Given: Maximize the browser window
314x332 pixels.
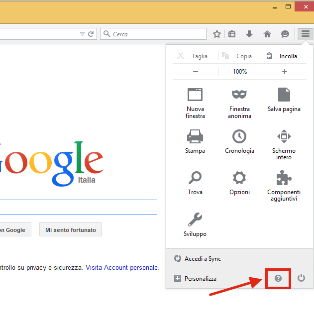Looking at the screenshot, I should tap(288, 7).
